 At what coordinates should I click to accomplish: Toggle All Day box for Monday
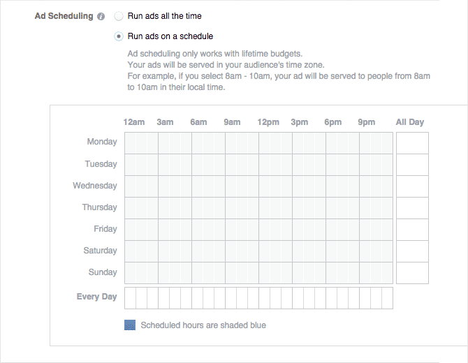(413, 143)
